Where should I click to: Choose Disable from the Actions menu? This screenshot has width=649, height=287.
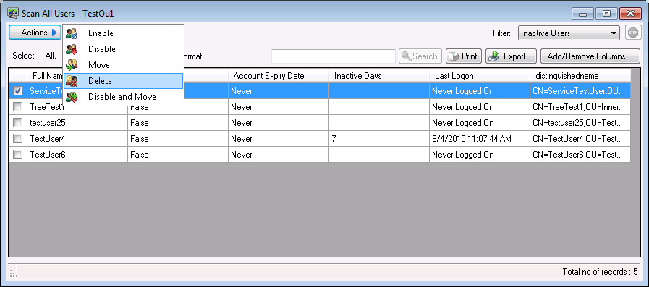(x=123, y=49)
